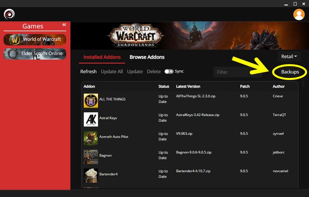This screenshot has width=309, height=197.
Task: Sort by the Patch column header
Action: point(245,87)
